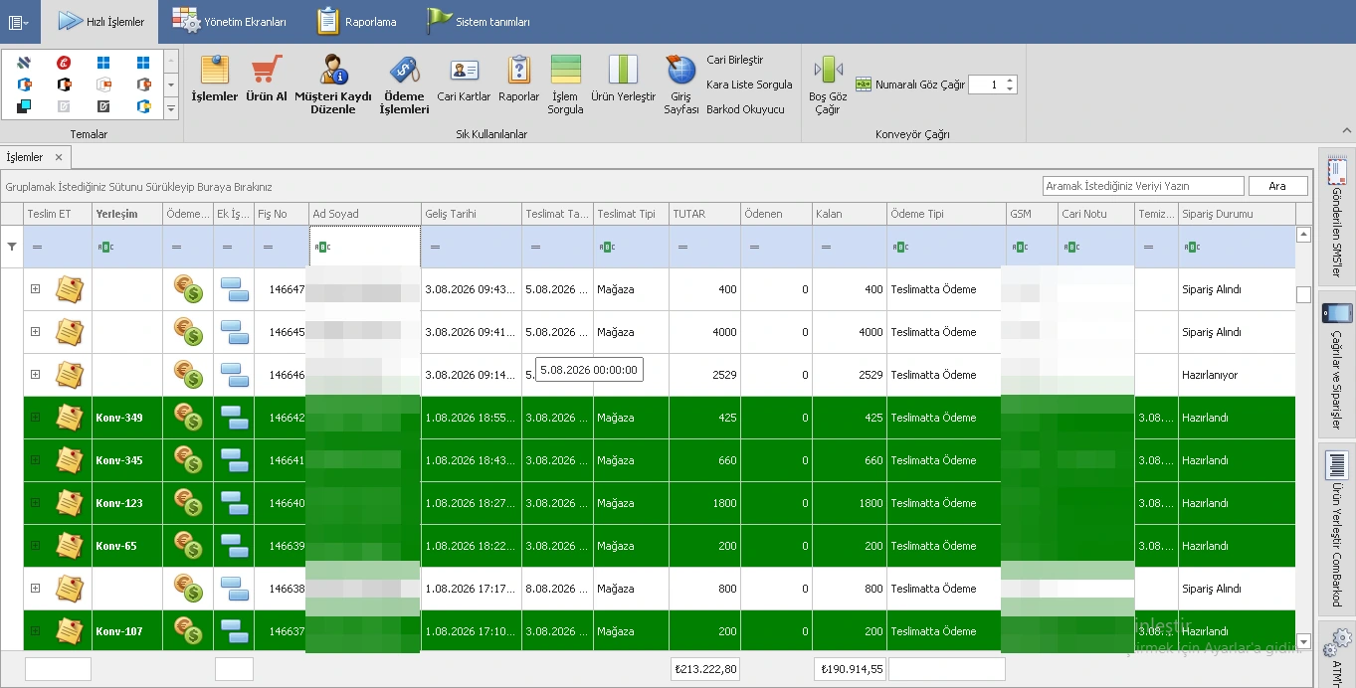Select the amount cell 2529 under TUTAR
The height and width of the screenshot is (688, 1356).
tap(704, 375)
